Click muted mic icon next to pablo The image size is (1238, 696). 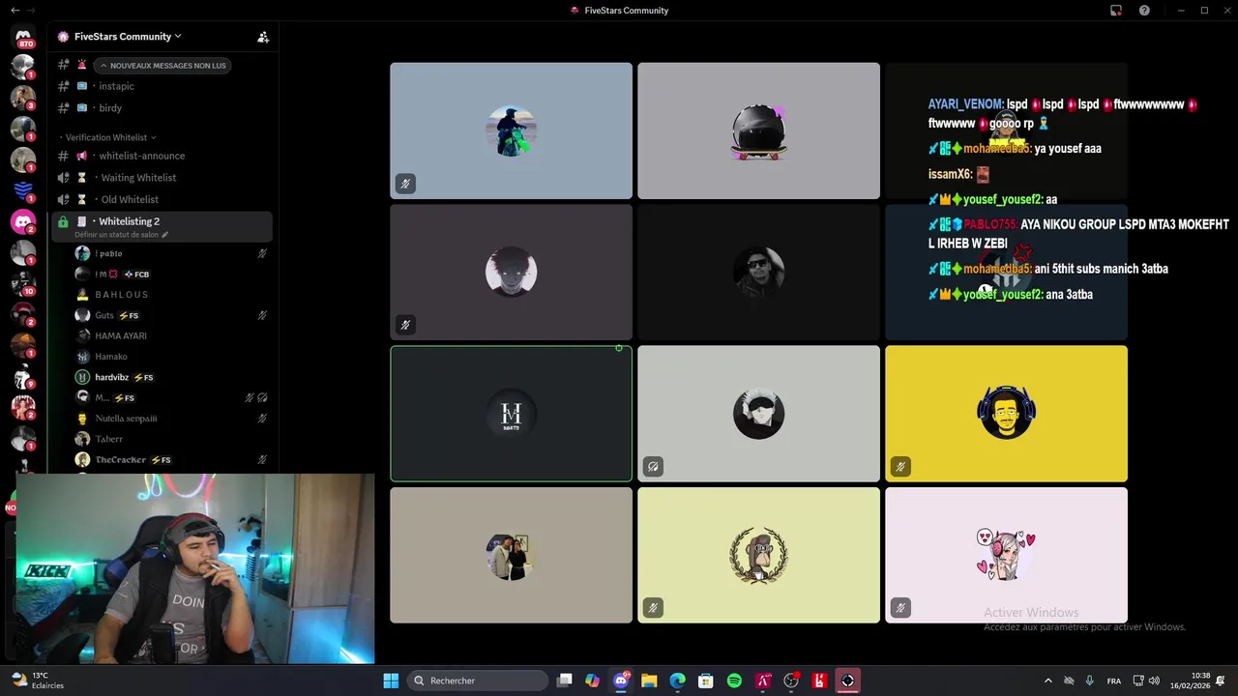pos(262,253)
